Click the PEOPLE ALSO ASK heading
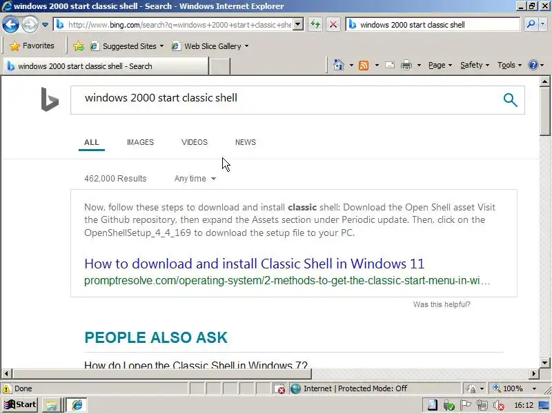 (x=157, y=337)
